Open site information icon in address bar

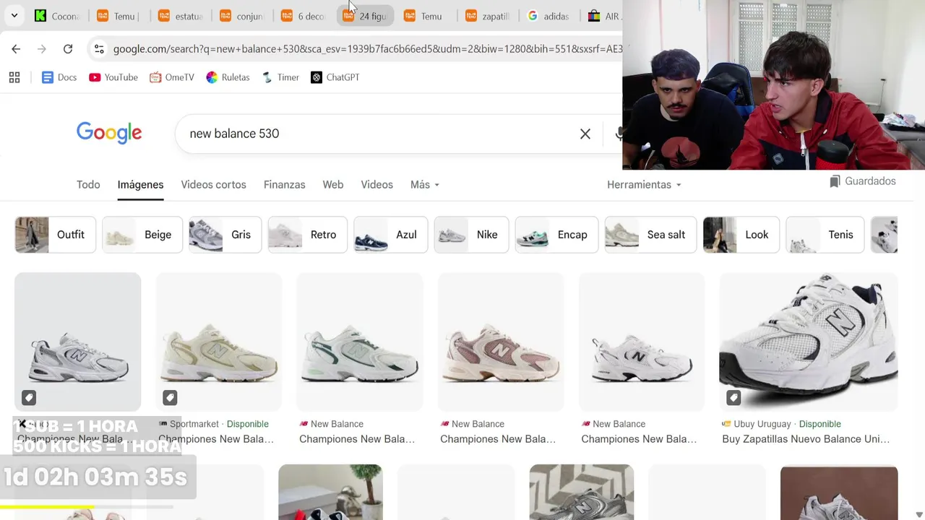(99, 49)
